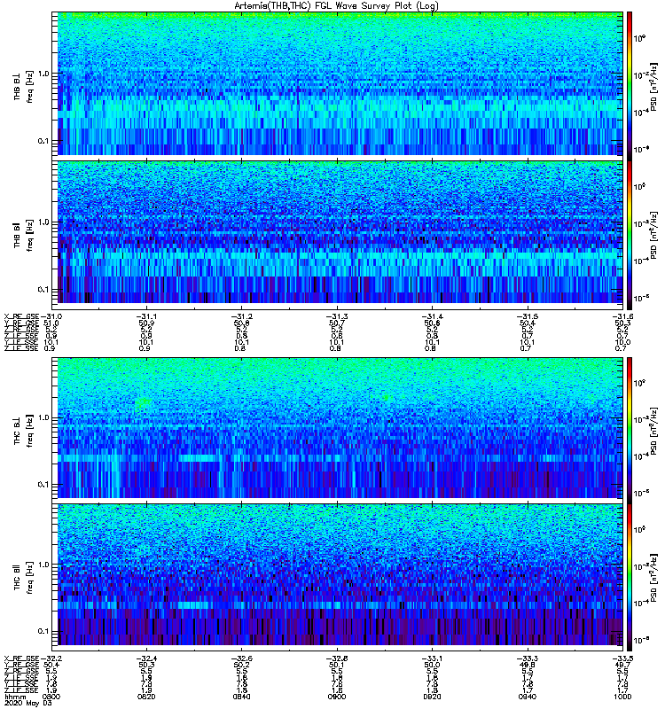Click the '1.0' frequency tick of THC B∥ panel
Viewport: 665px width, 709px height.
pyautogui.click(x=43, y=565)
